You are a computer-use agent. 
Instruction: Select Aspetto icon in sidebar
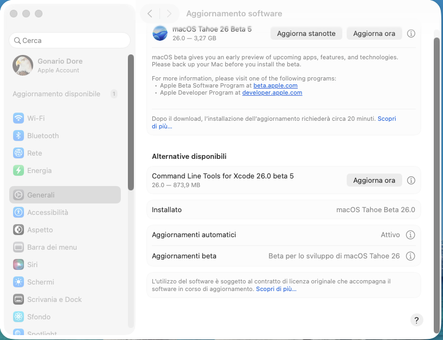coord(19,230)
